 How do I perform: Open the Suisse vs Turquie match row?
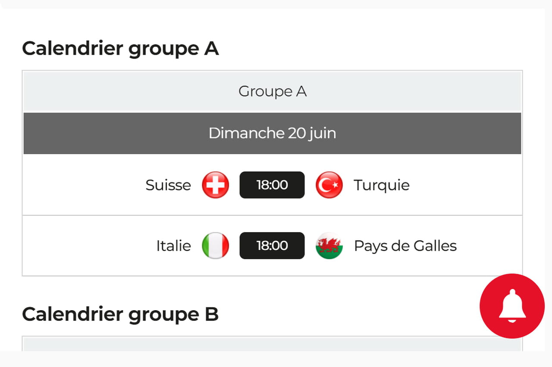(272, 185)
